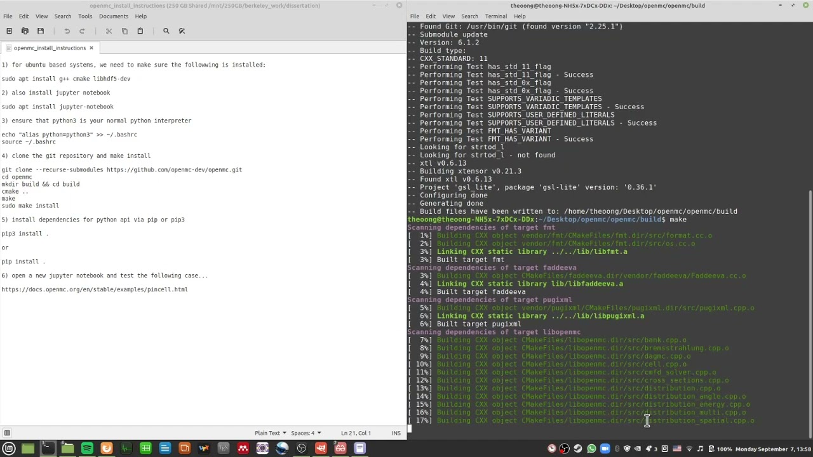Open Find with magnifier icon
Viewport: 813px width, 457px height.
pyautogui.click(x=166, y=30)
